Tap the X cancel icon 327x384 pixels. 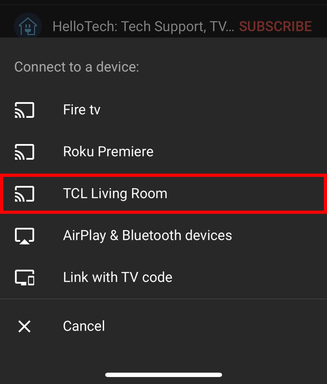click(24, 326)
